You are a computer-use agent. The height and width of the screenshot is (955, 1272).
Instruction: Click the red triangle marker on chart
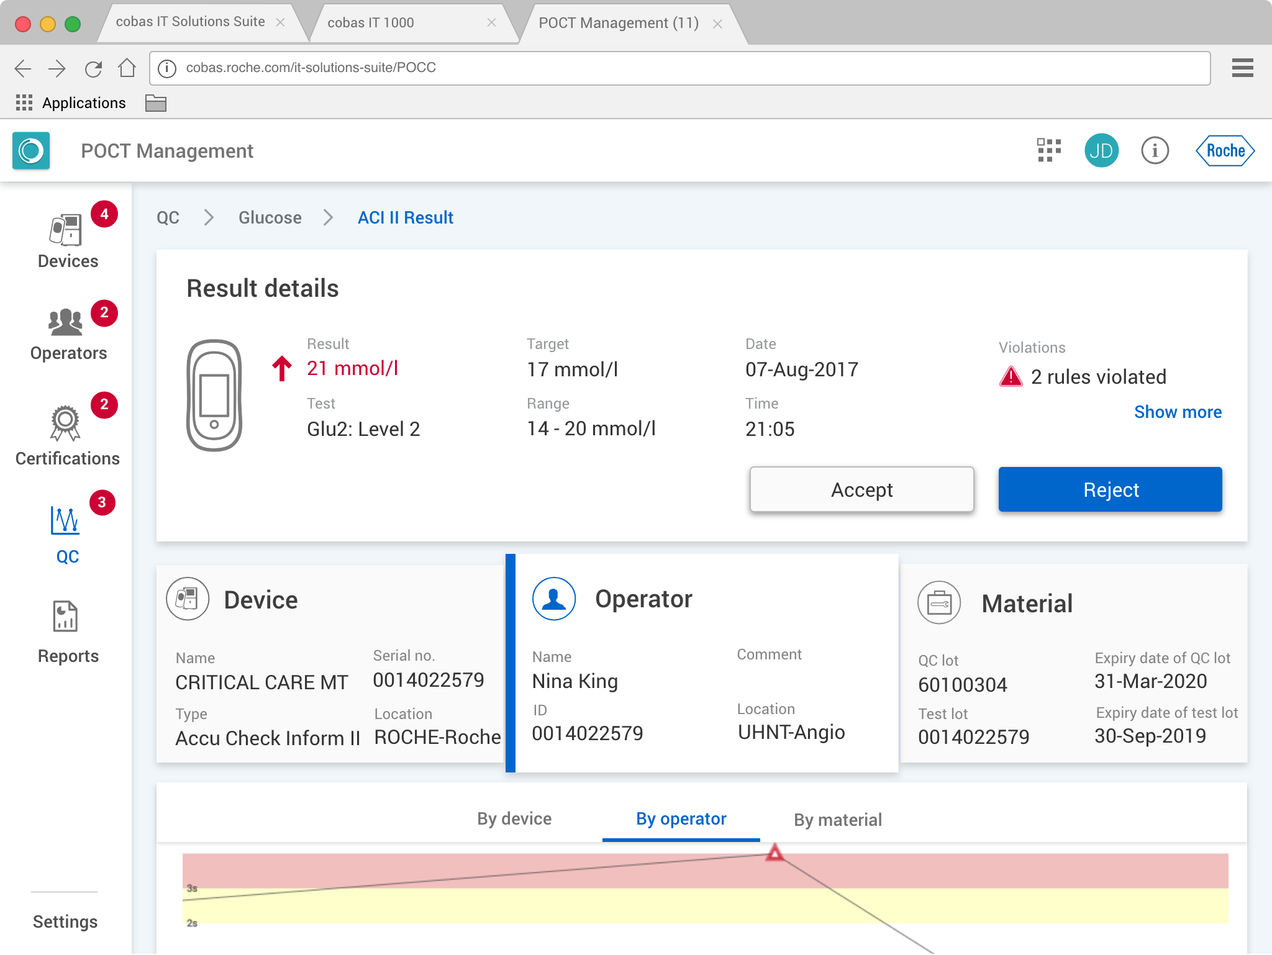(x=775, y=853)
